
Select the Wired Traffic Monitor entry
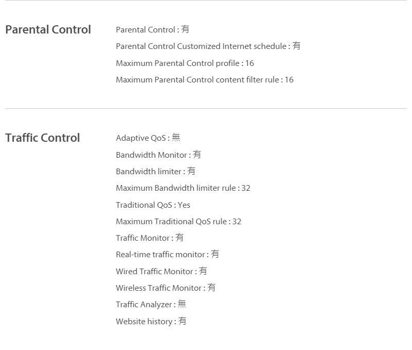pos(161,271)
